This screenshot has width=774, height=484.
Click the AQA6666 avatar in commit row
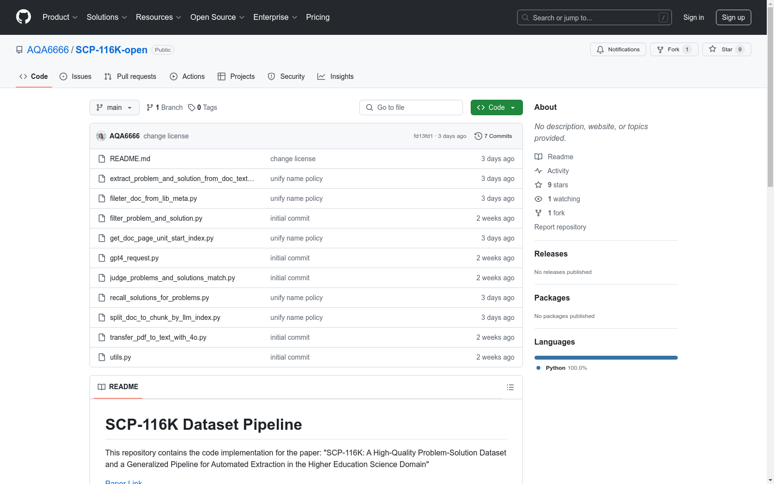coord(101,136)
